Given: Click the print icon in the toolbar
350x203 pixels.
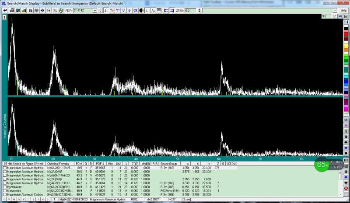Looking at the screenshot, I should [11, 10].
